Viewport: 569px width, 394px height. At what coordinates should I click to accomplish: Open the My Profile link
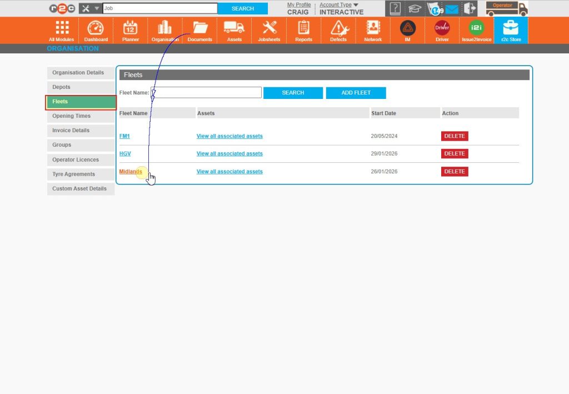tap(298, 4)
